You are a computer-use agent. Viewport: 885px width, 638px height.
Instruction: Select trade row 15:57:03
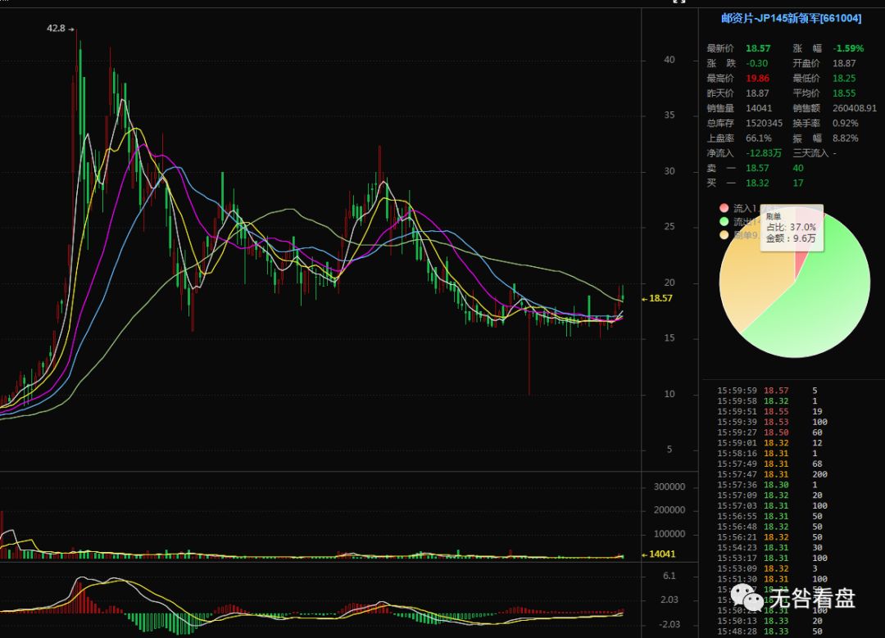click(x=772, y=506)
